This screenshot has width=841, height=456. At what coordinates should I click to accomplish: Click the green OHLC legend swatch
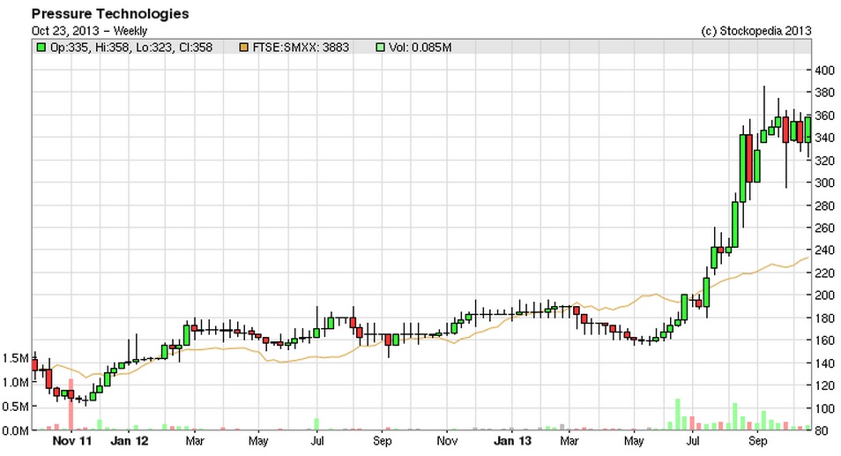click(x=41, y=48)
